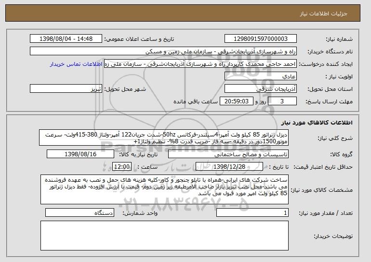Click the شماره نیاز label

[339, 39]
